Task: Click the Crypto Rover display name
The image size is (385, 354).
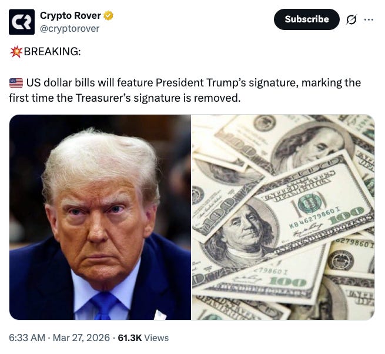Action: coord(71,15)
